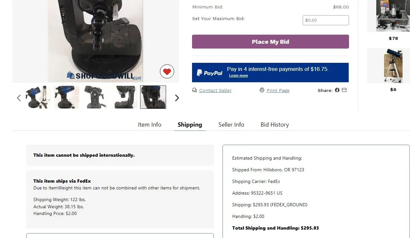410x238 pixels.
Task: Select the Shipping tab
Action: [x=190, y=125]
